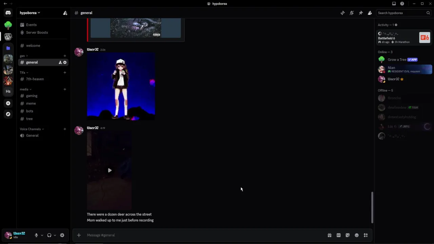The image size is (434, 244).
Task: Open the Apps launcher icon
Action: point(366,235)
